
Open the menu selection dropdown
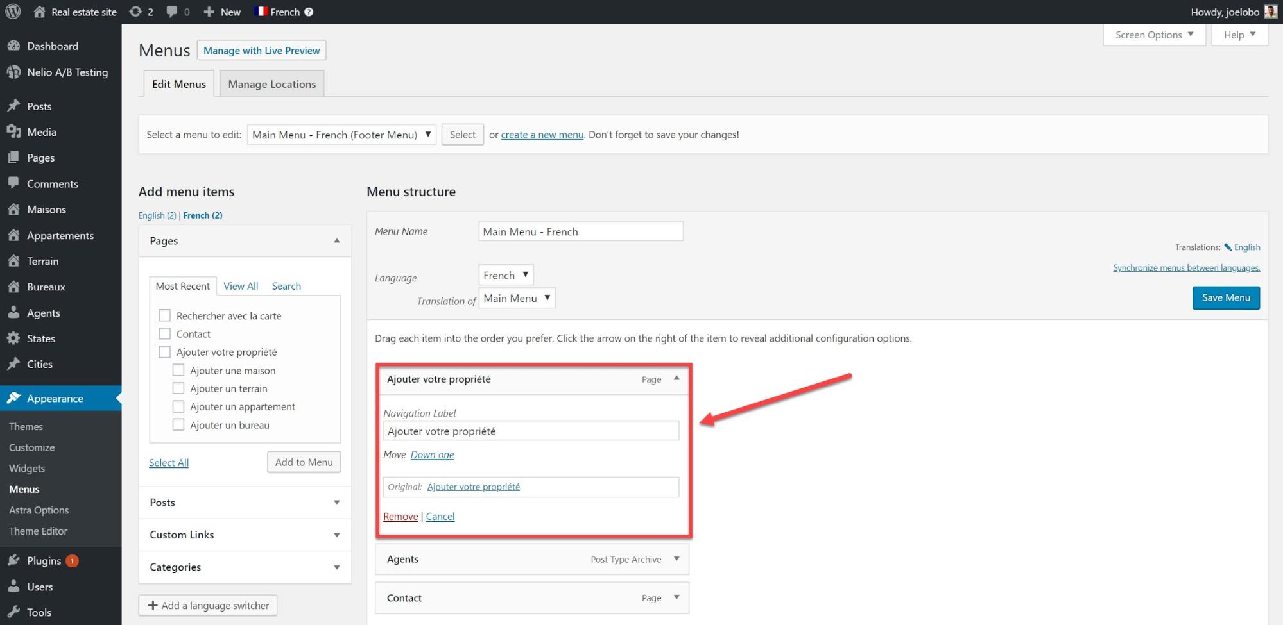tap(341, 135)
